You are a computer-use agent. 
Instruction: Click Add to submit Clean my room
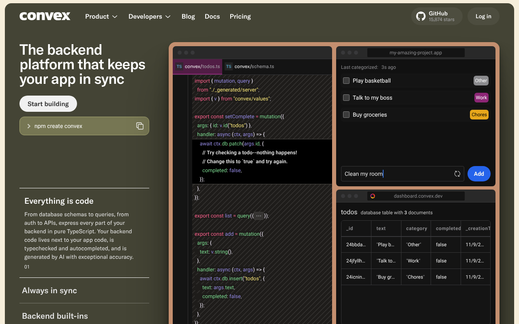(x=479, y=173)
